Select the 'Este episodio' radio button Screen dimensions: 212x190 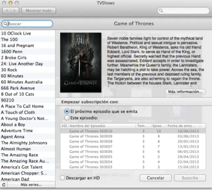tap(67, 118)
